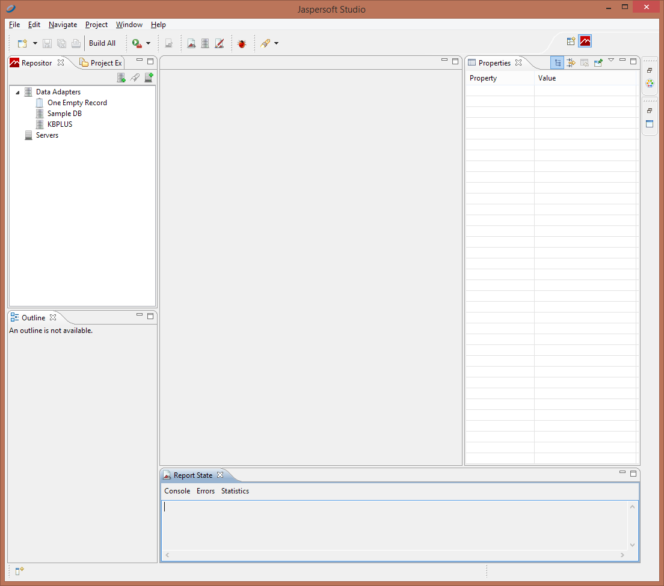Open the File menu
The image size is (664, 586).
tap(14, 25)
